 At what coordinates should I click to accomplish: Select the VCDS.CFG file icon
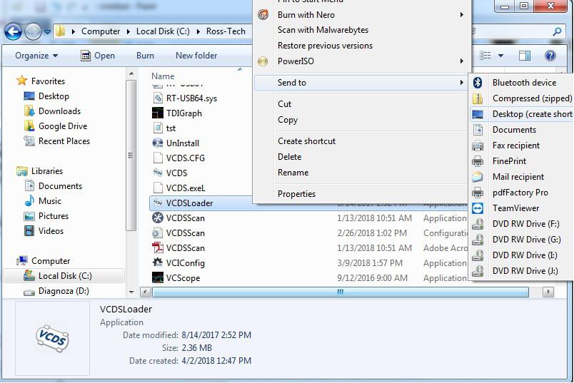point(157,158)
